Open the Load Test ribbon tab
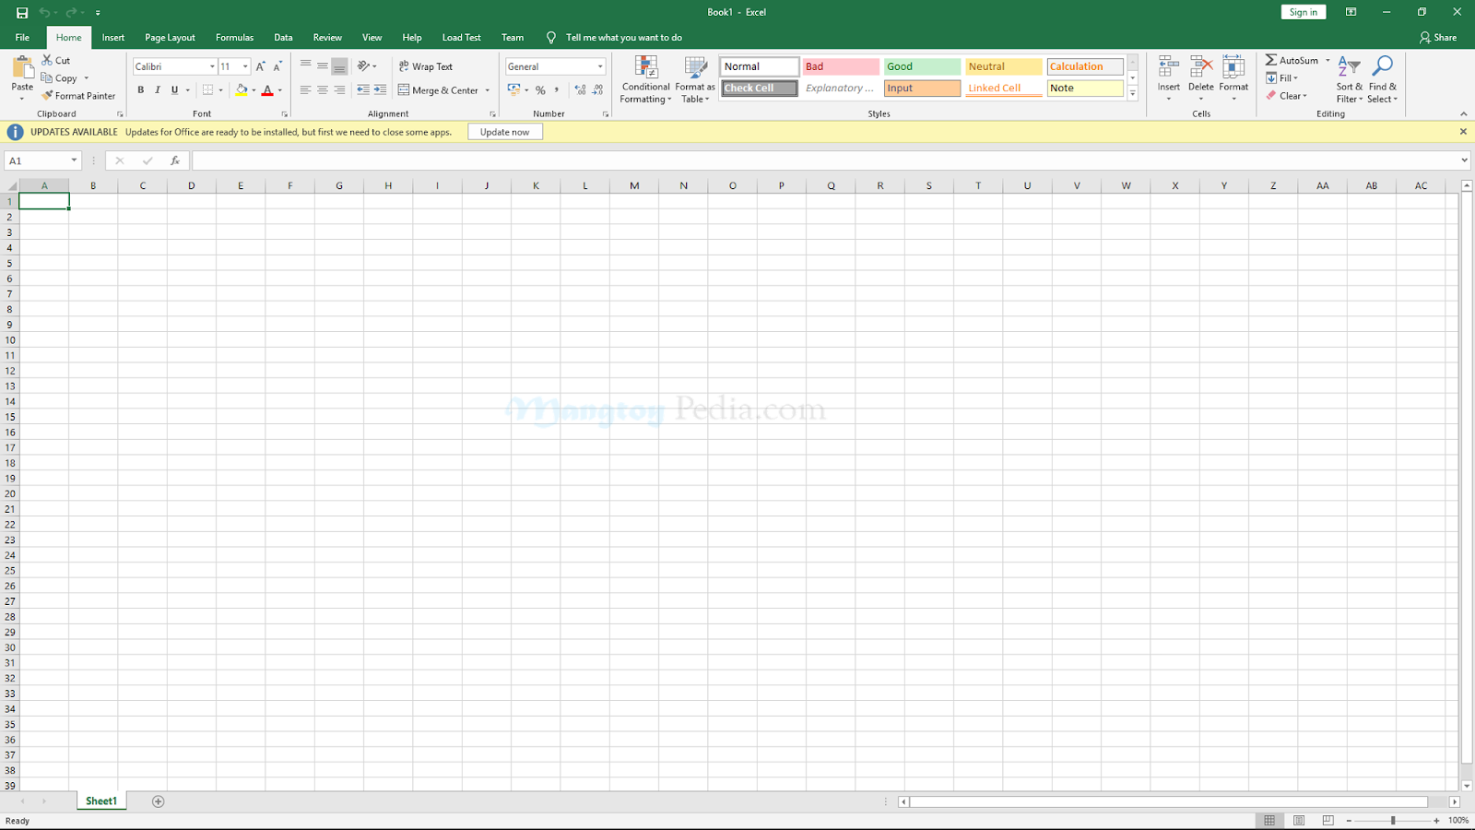 point(461,37)
